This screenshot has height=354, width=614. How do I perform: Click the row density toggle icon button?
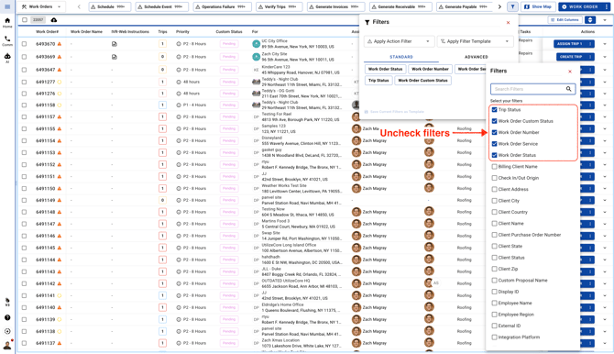(590, 19)
